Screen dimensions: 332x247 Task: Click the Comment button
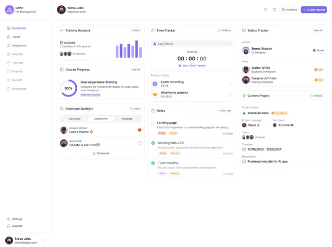(x=101, y=153)
